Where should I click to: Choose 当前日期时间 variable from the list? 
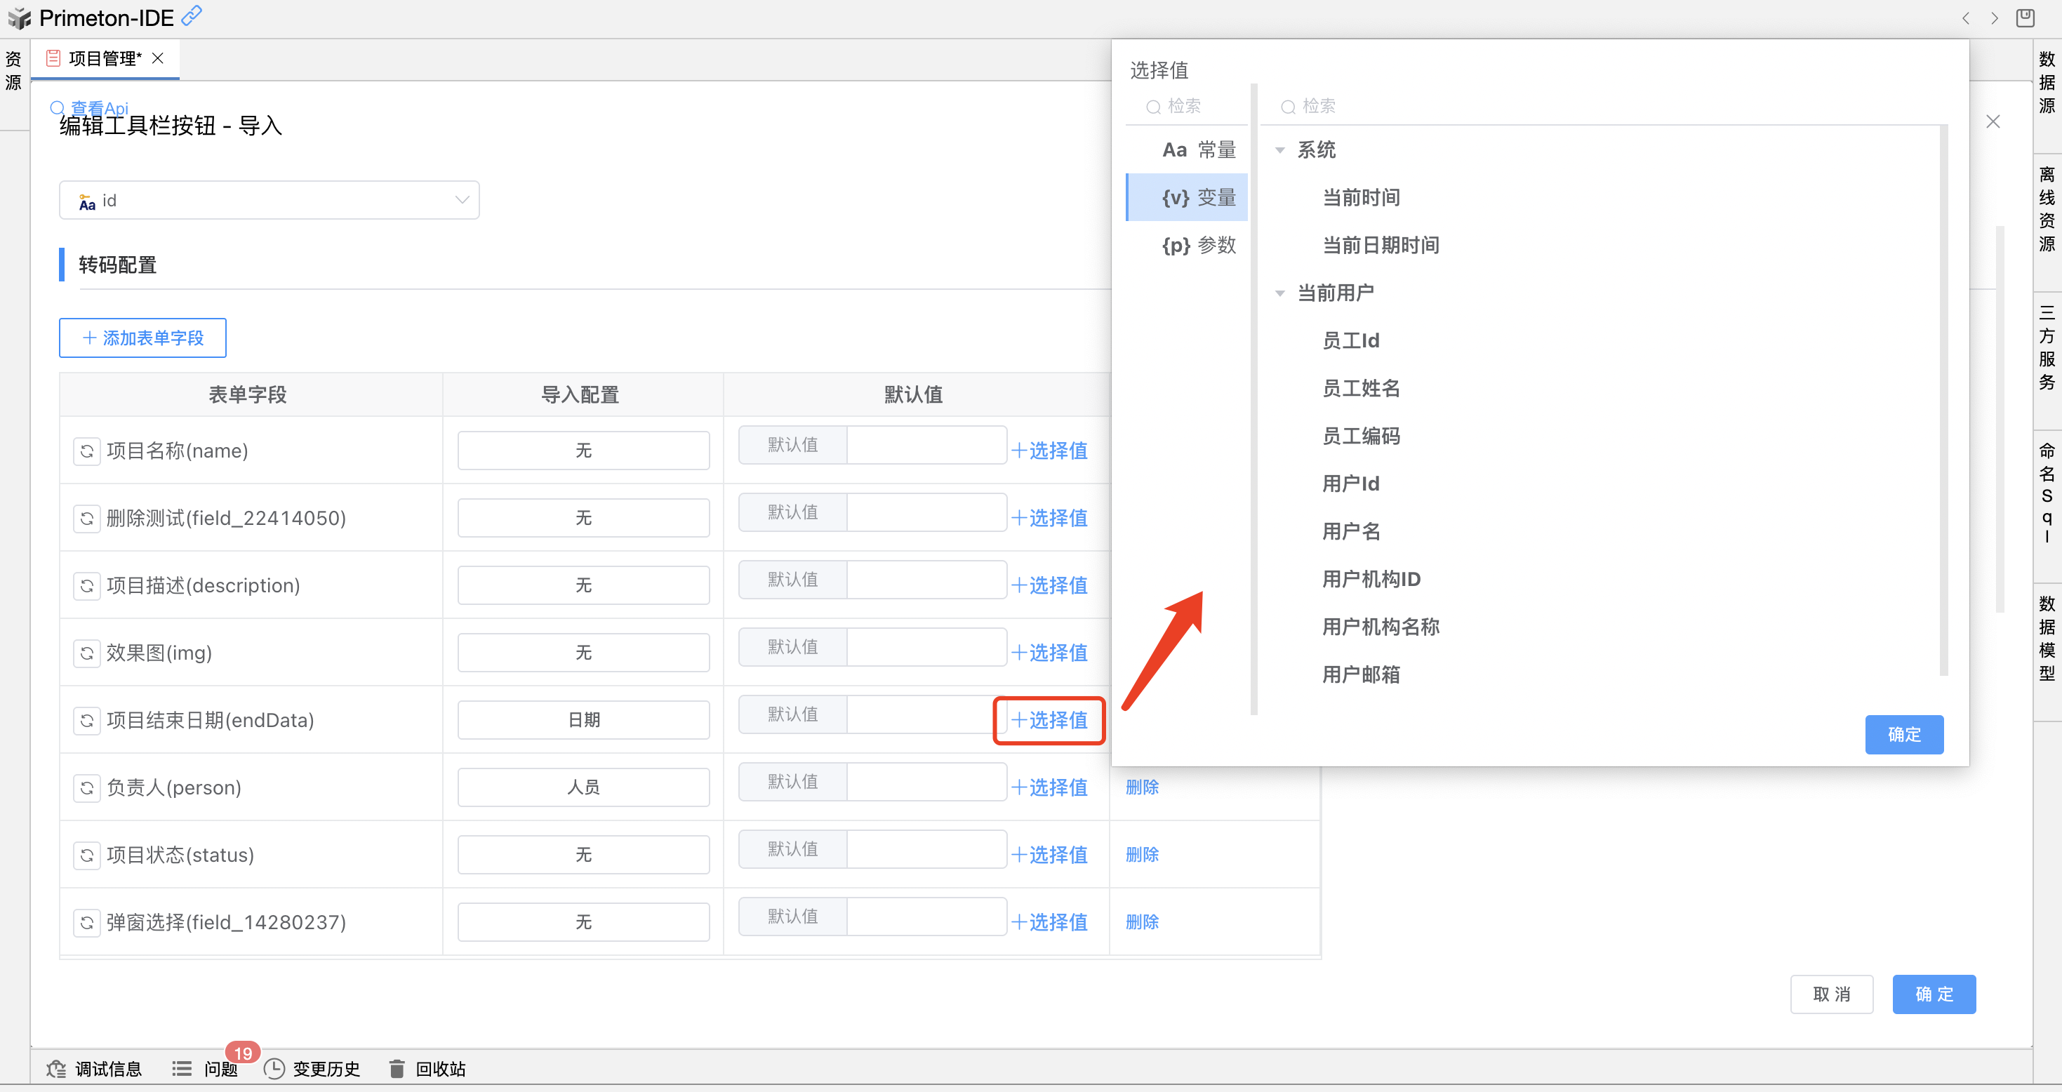coord(1380,245)
